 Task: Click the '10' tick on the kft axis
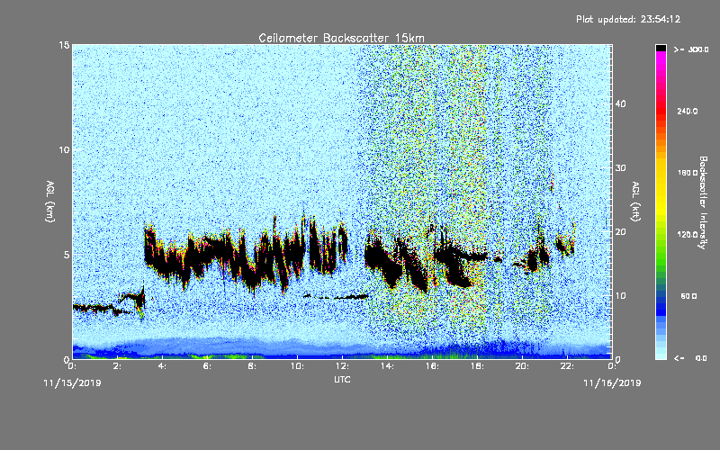click(x=620, y=296)
